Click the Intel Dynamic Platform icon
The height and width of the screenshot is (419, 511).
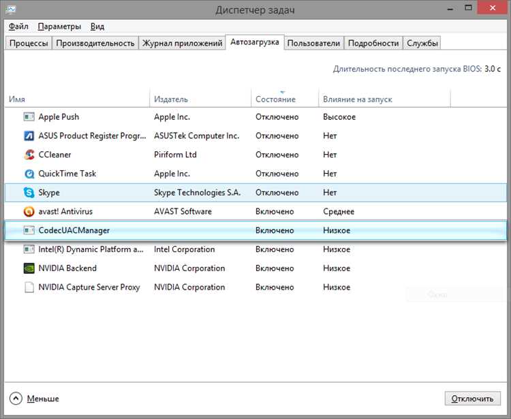click(29, 249)
